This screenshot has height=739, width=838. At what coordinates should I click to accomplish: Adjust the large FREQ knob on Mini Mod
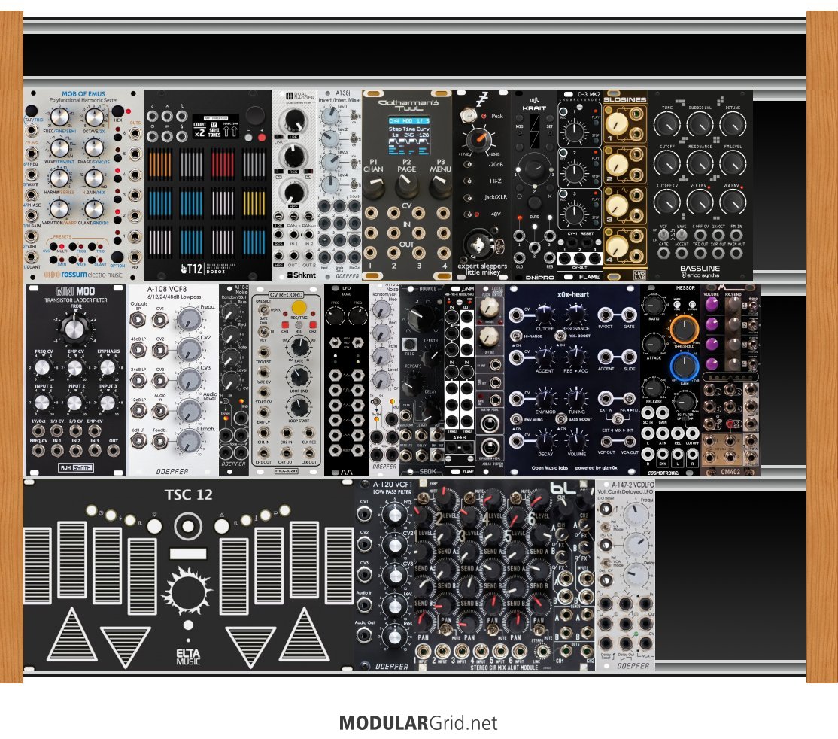coord(74,328)
